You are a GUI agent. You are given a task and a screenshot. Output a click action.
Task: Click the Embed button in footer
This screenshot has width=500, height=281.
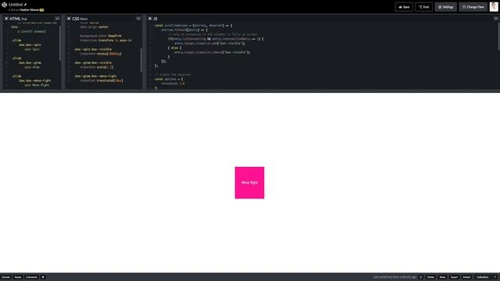[x=466, y=277]
